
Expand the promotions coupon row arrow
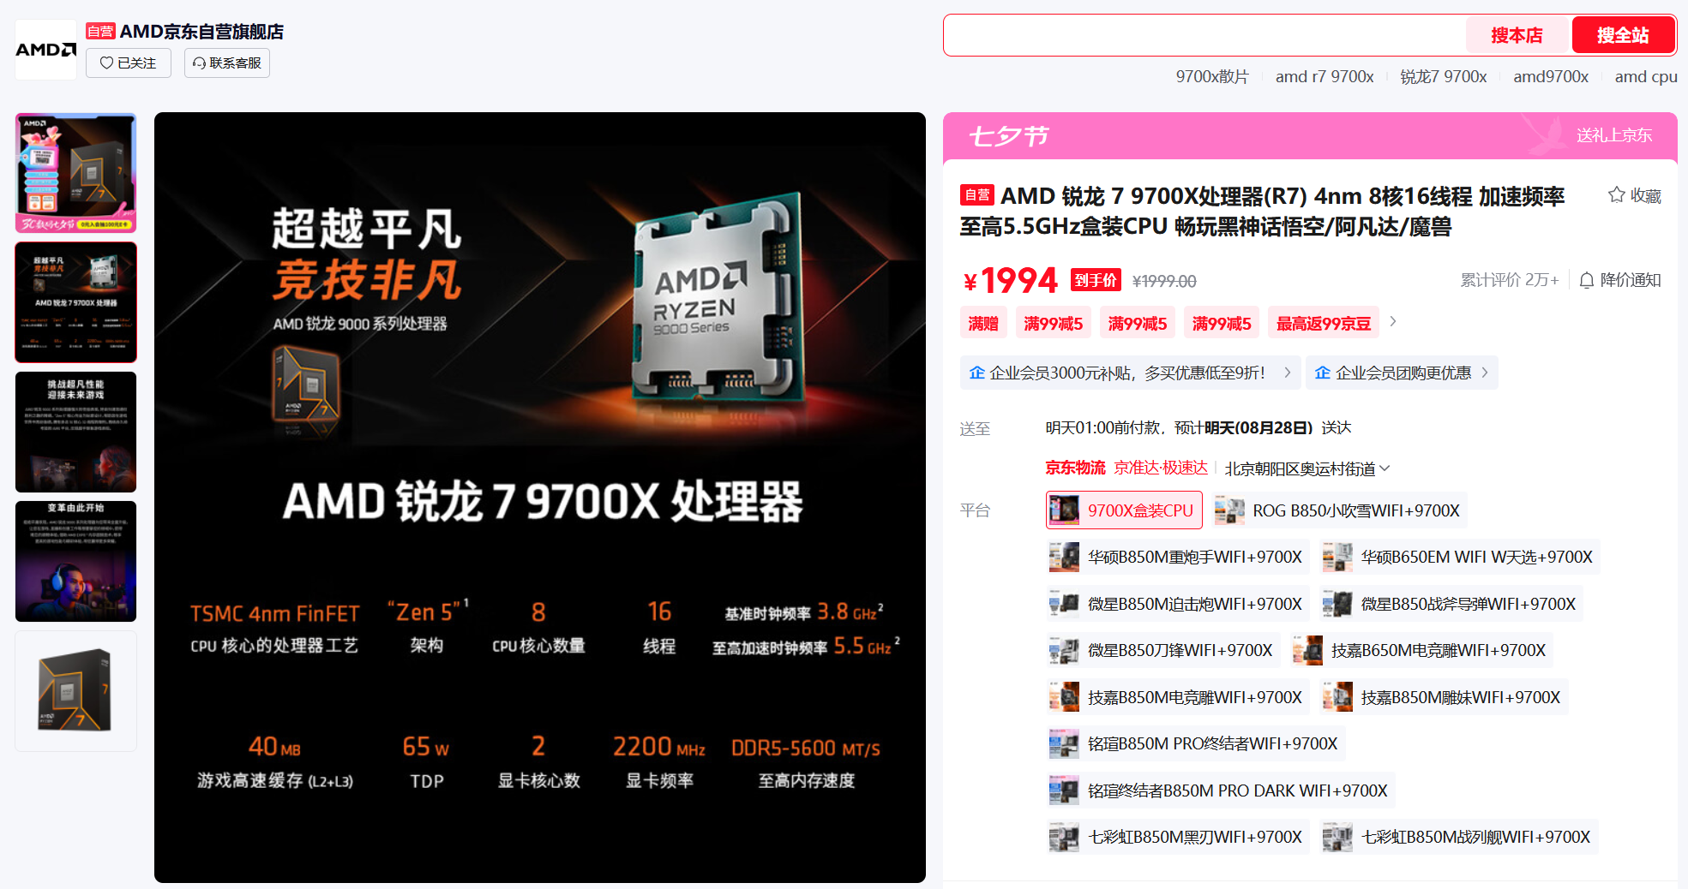click(1393, 322)
